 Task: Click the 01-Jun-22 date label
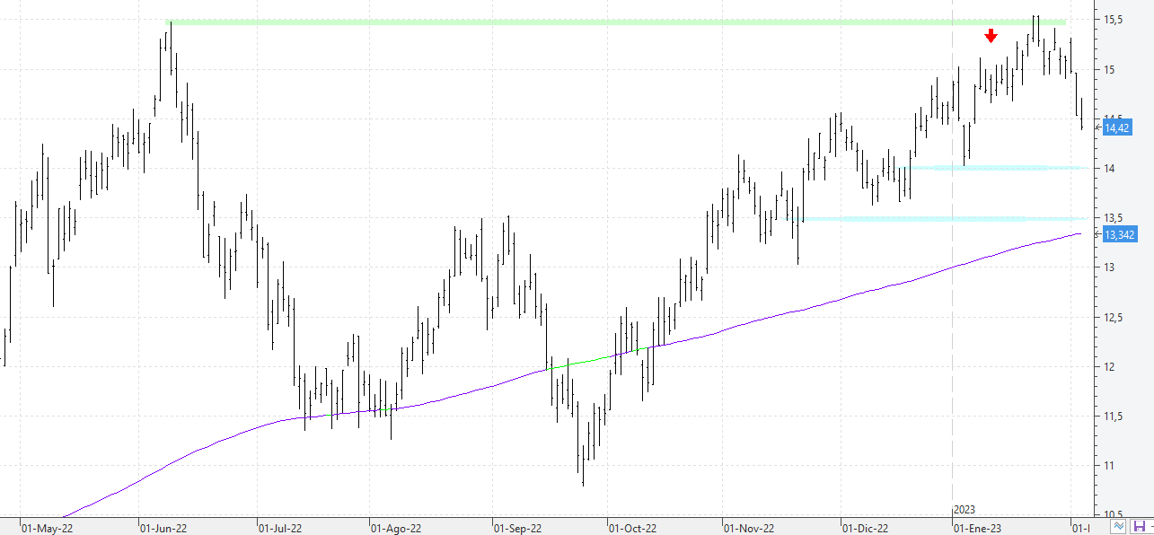point(165,529)
